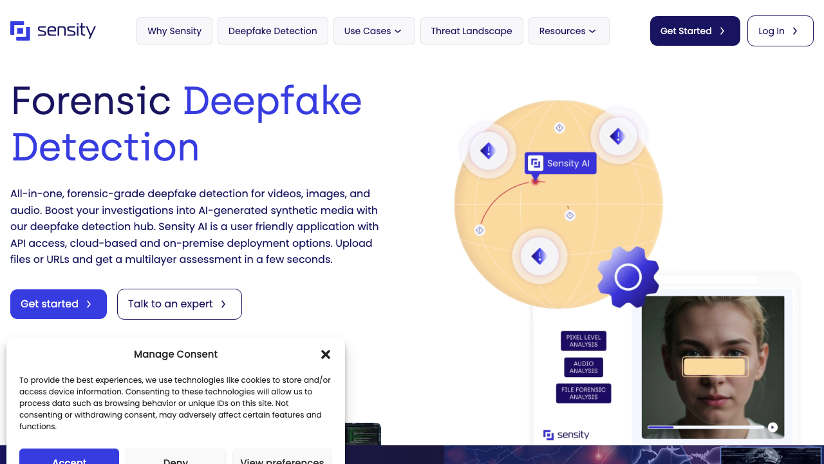Go to Deepfake Detection menu item
Screen dimensions: 824x464
pos(273,31)
